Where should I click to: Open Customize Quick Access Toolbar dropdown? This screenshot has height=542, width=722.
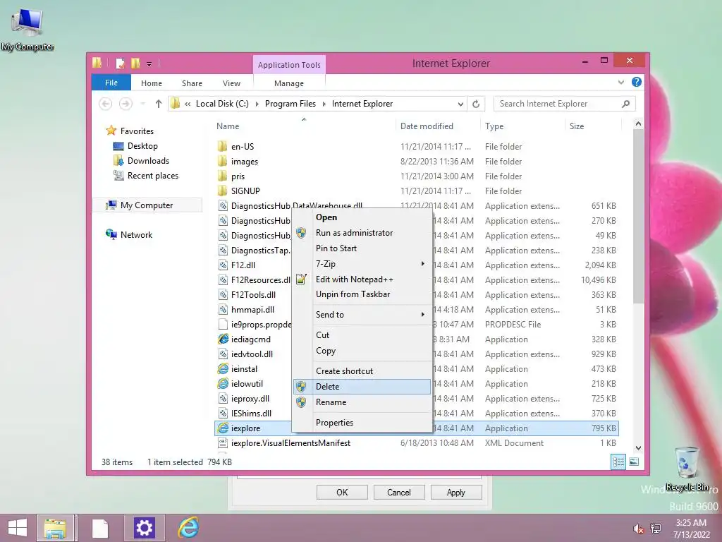point(149,64)
